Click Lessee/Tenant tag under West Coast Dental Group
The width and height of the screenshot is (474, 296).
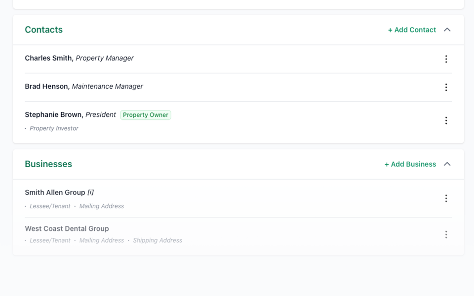(x=50, y=240)
